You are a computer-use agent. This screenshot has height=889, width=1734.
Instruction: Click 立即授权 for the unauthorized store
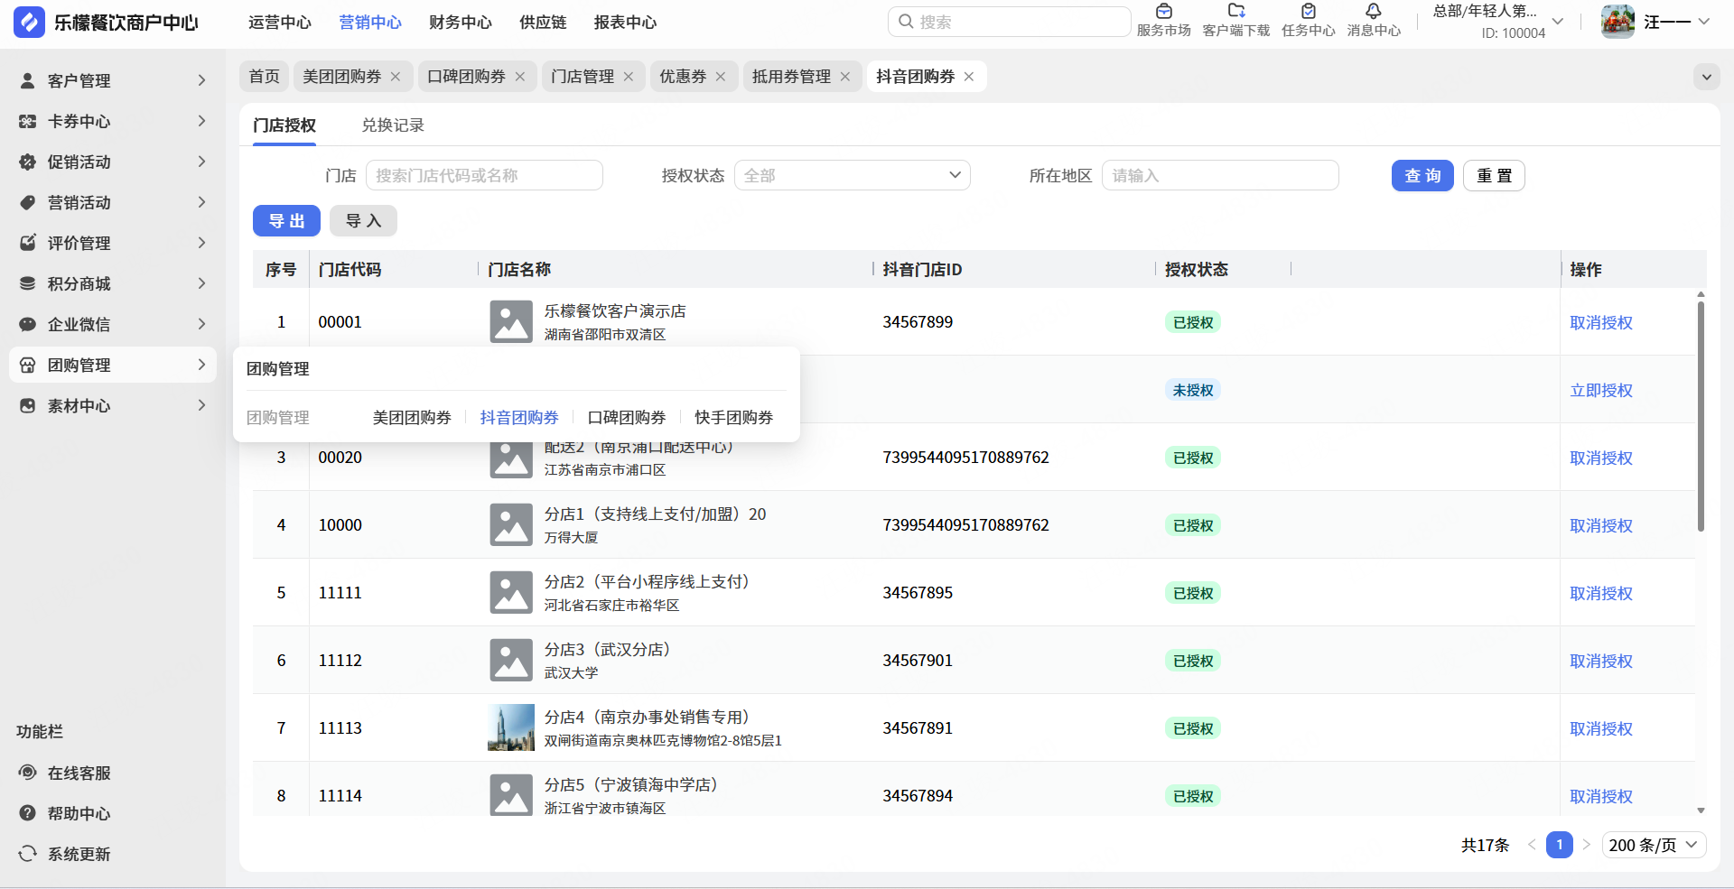point(1600,390)
